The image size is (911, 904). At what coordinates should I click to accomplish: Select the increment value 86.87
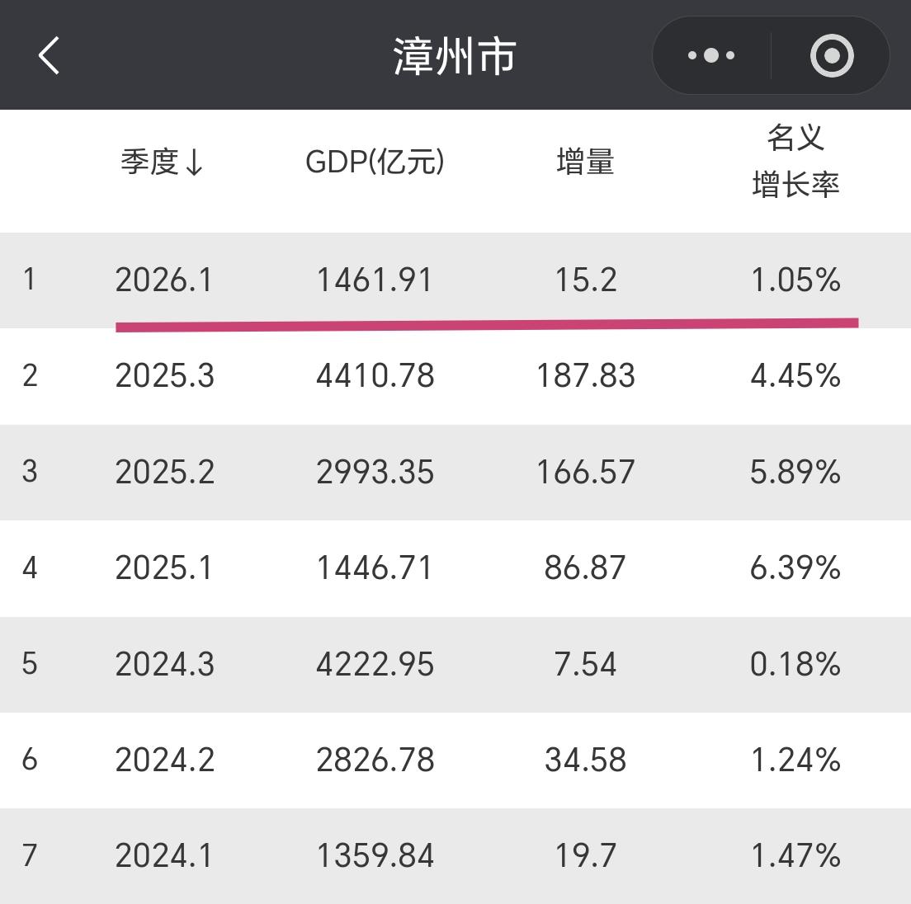585,567
